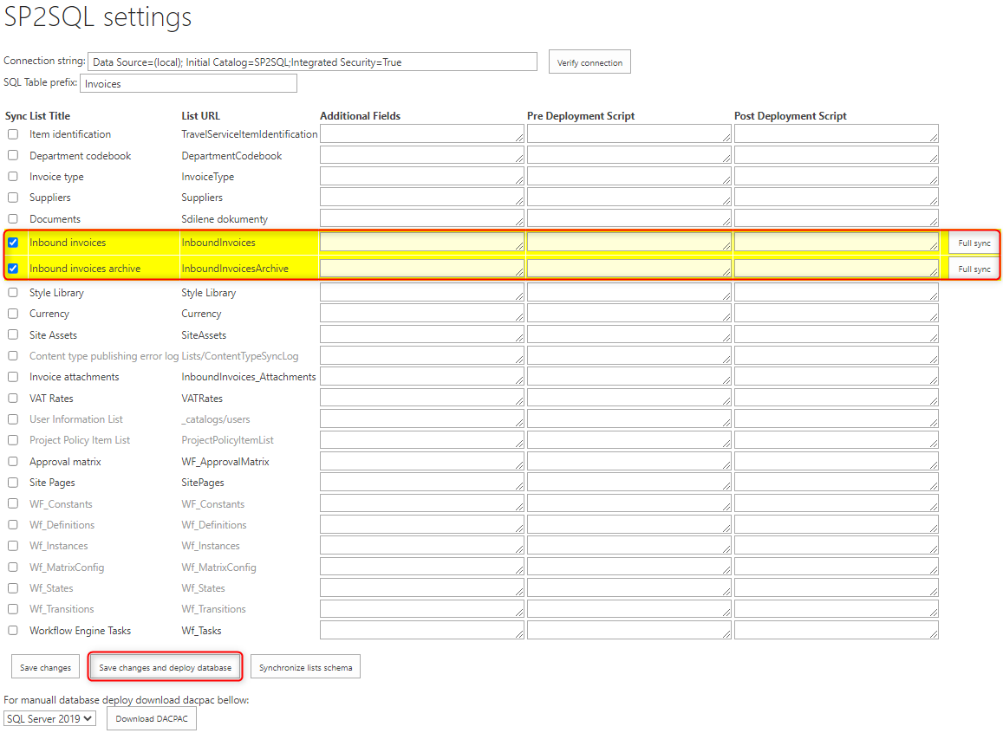Click Post Deployment Script box for Invoice type
1003x733 pixels.
(836, 176)
